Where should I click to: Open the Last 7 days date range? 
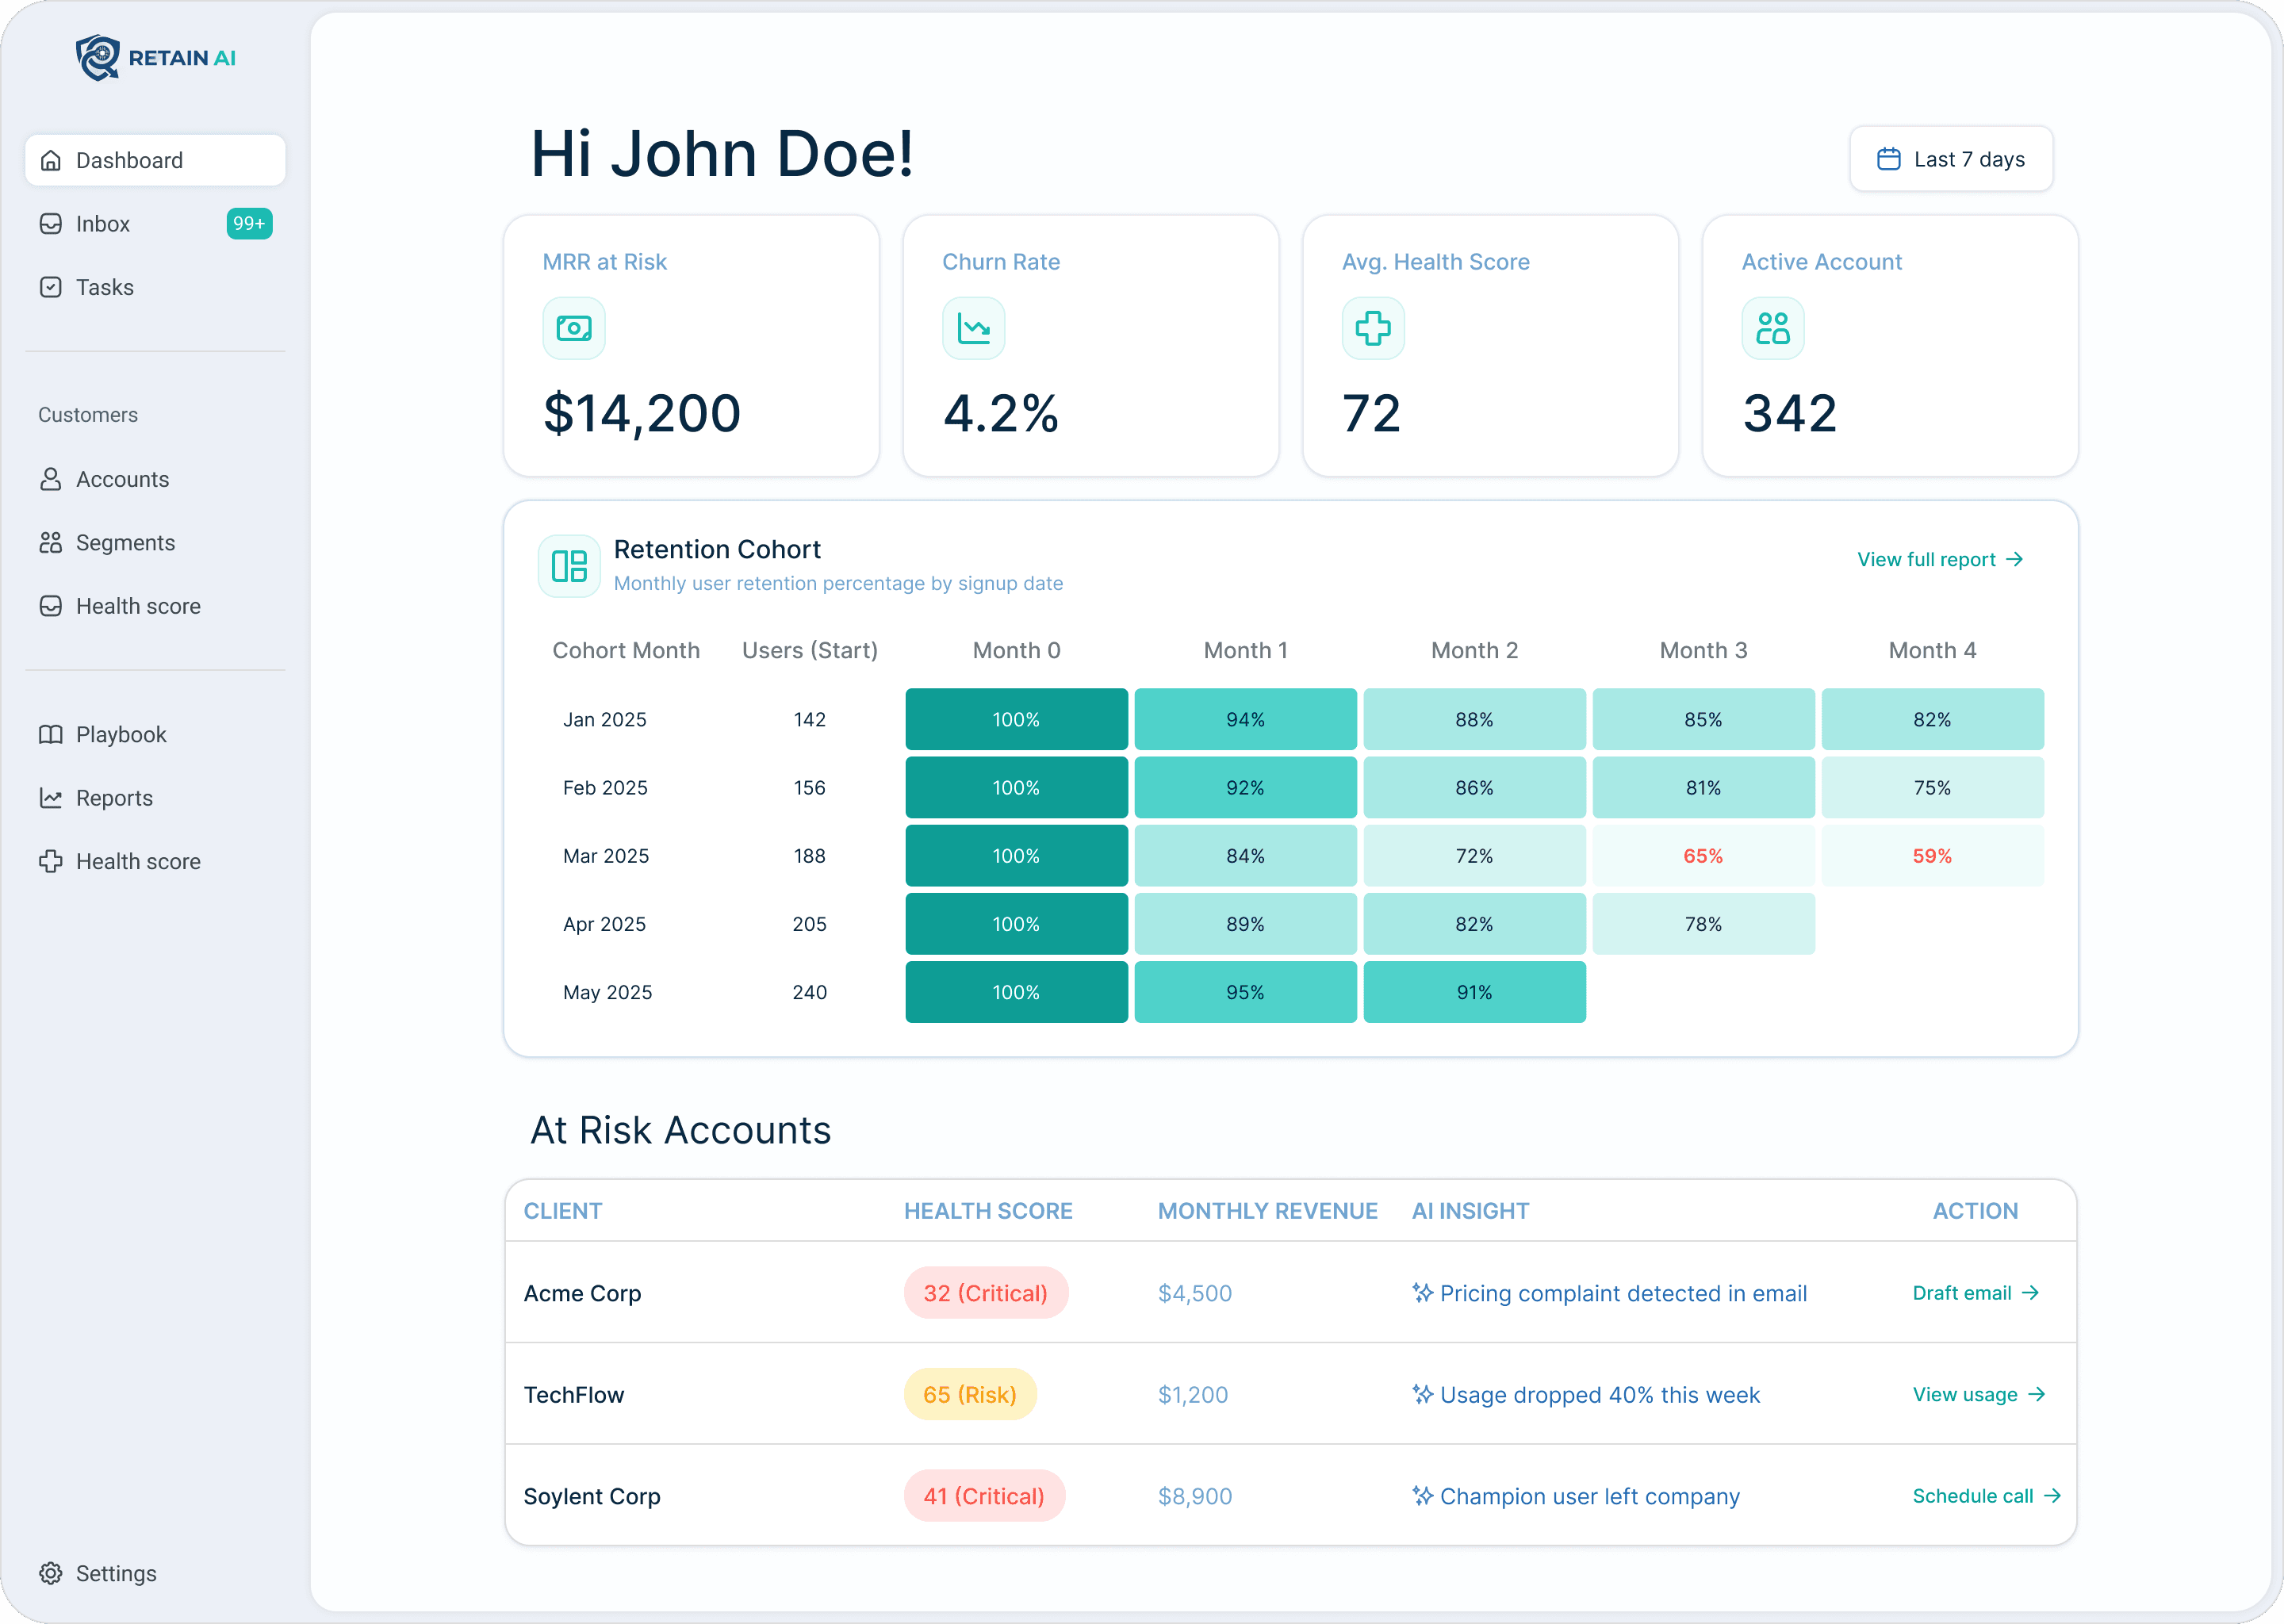click(x=1950, y=159)
